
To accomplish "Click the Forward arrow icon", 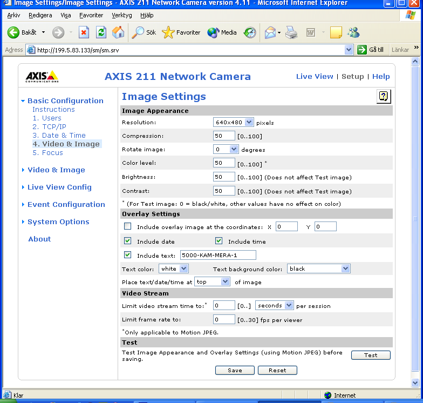I will (58, 32).
